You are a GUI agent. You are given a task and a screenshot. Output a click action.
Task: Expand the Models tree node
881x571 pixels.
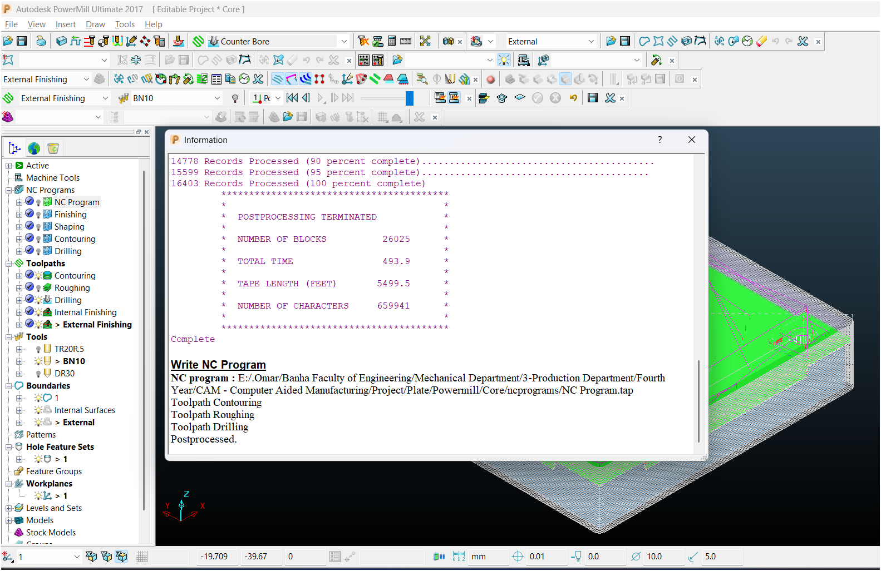click(9, 520)
